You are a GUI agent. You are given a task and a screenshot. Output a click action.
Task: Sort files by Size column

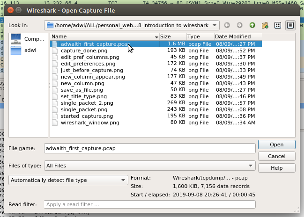173,36
